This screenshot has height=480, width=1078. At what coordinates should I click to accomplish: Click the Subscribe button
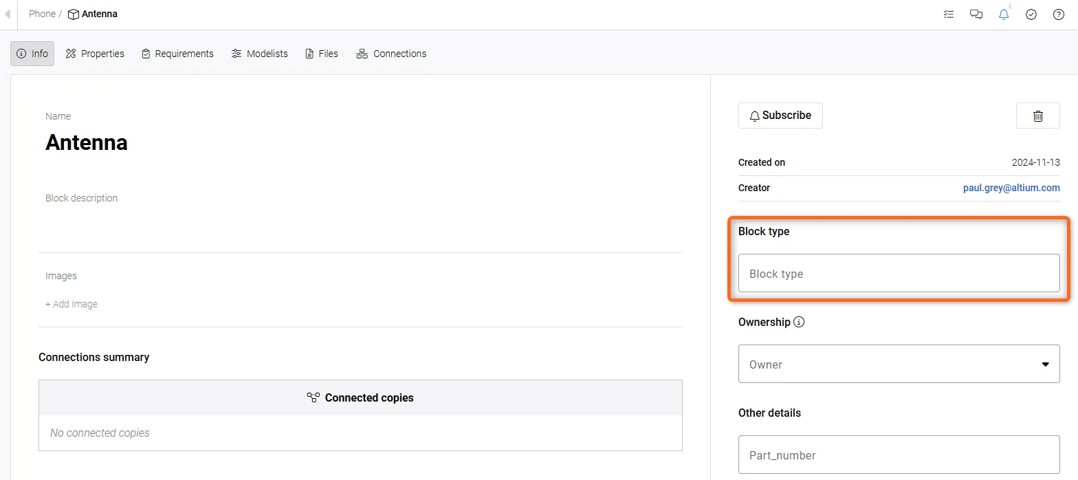780,116
